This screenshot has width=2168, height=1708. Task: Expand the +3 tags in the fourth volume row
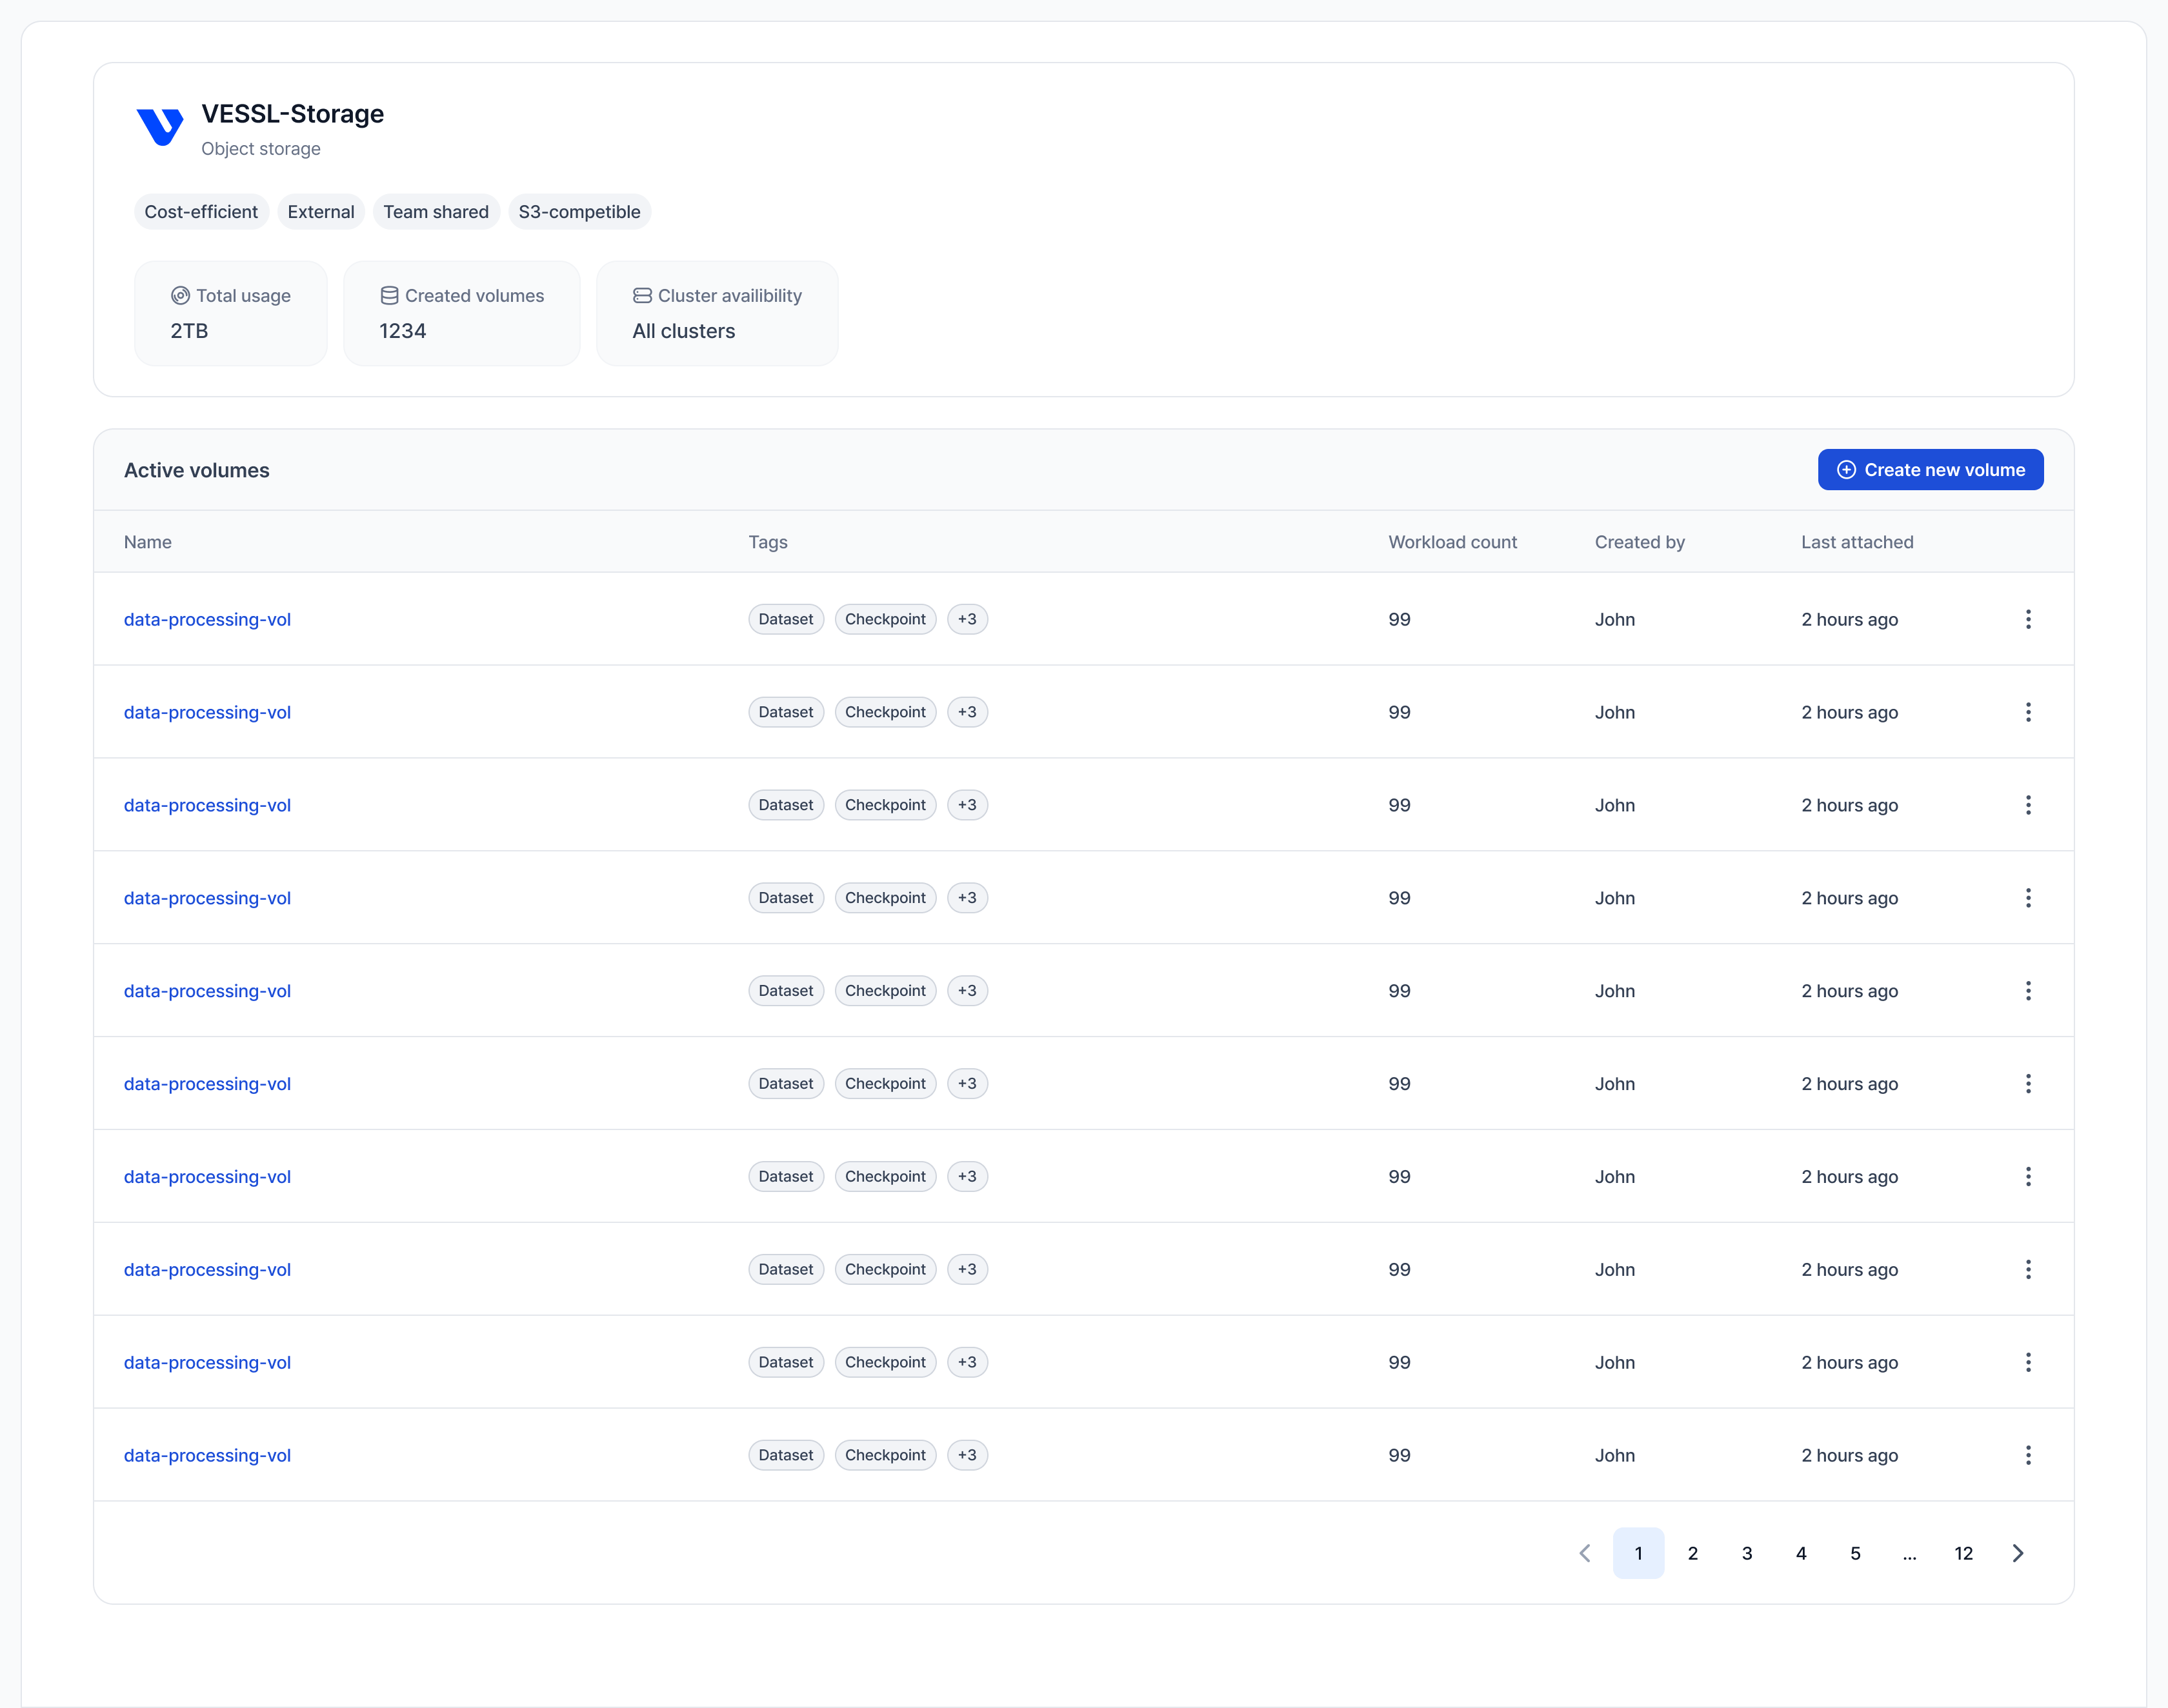[967, 898]
